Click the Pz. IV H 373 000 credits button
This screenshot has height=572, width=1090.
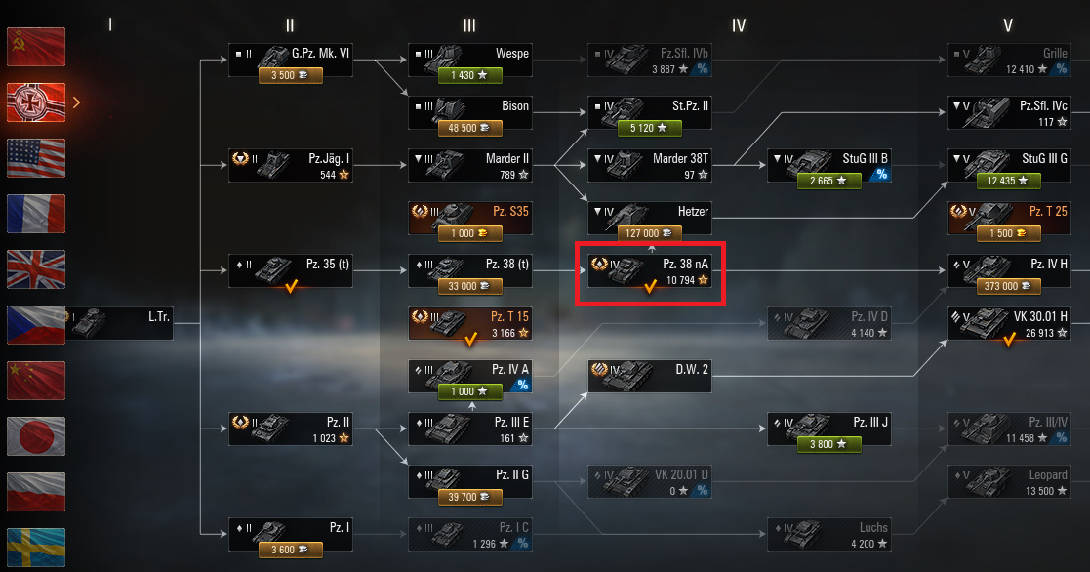1009,286
